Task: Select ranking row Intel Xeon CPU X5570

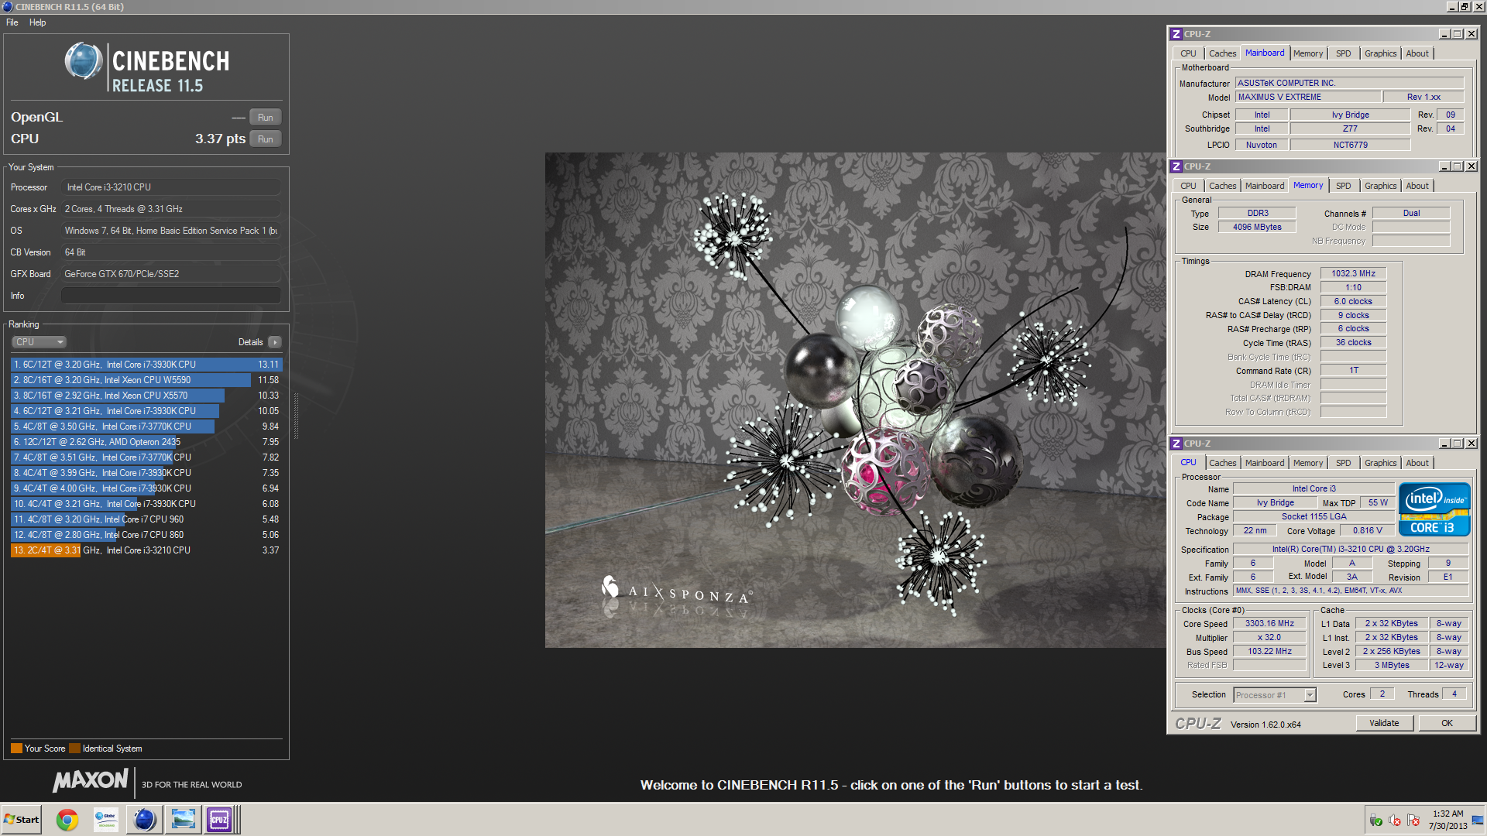Action: tap(146, 396)
